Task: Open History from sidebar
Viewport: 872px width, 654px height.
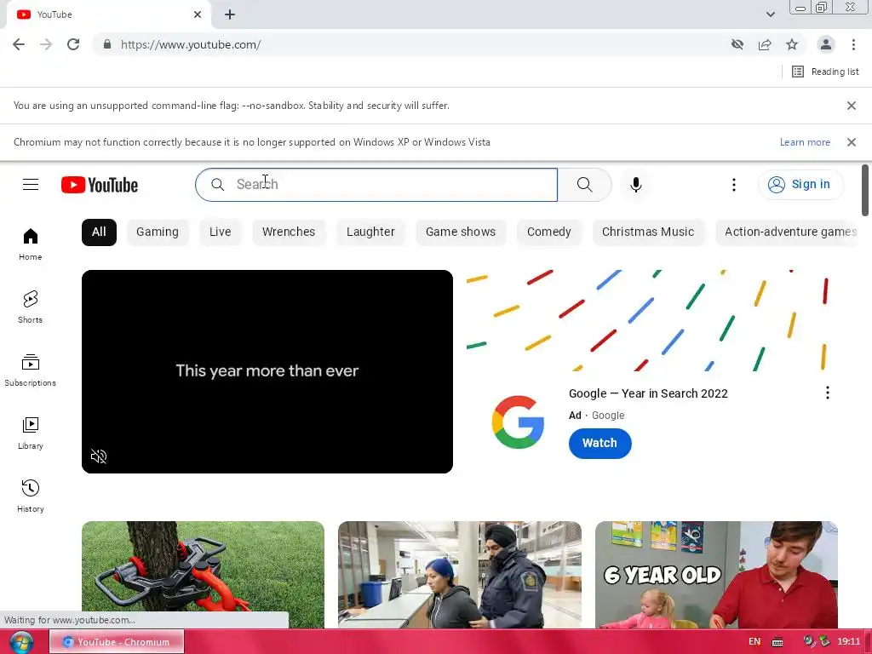Action: click(x=31, y=496)
